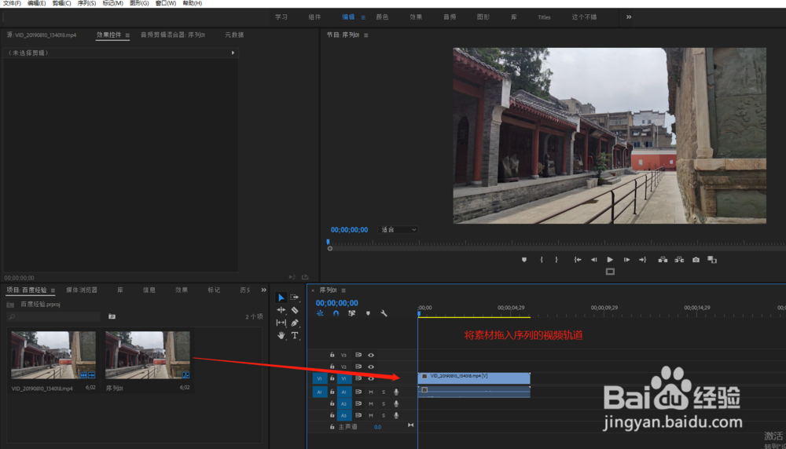Add marker in program monitor
Screen dimensions: 786x449
[524, 260]
